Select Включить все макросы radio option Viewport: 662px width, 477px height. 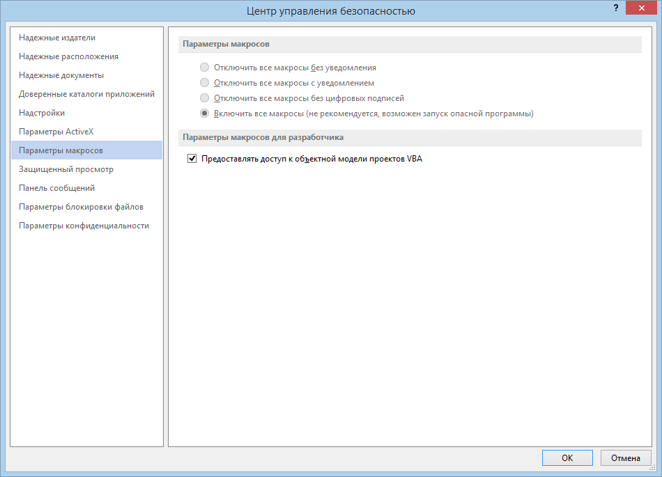pos(204,114)
